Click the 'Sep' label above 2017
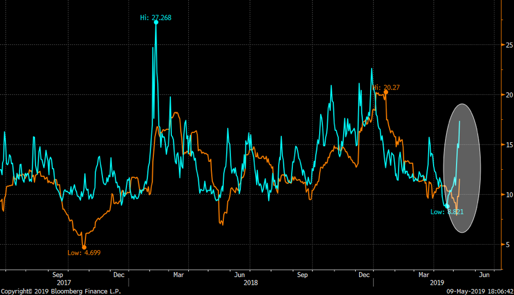Viewport: 514px width, 295px height. [x=57, y=275]
